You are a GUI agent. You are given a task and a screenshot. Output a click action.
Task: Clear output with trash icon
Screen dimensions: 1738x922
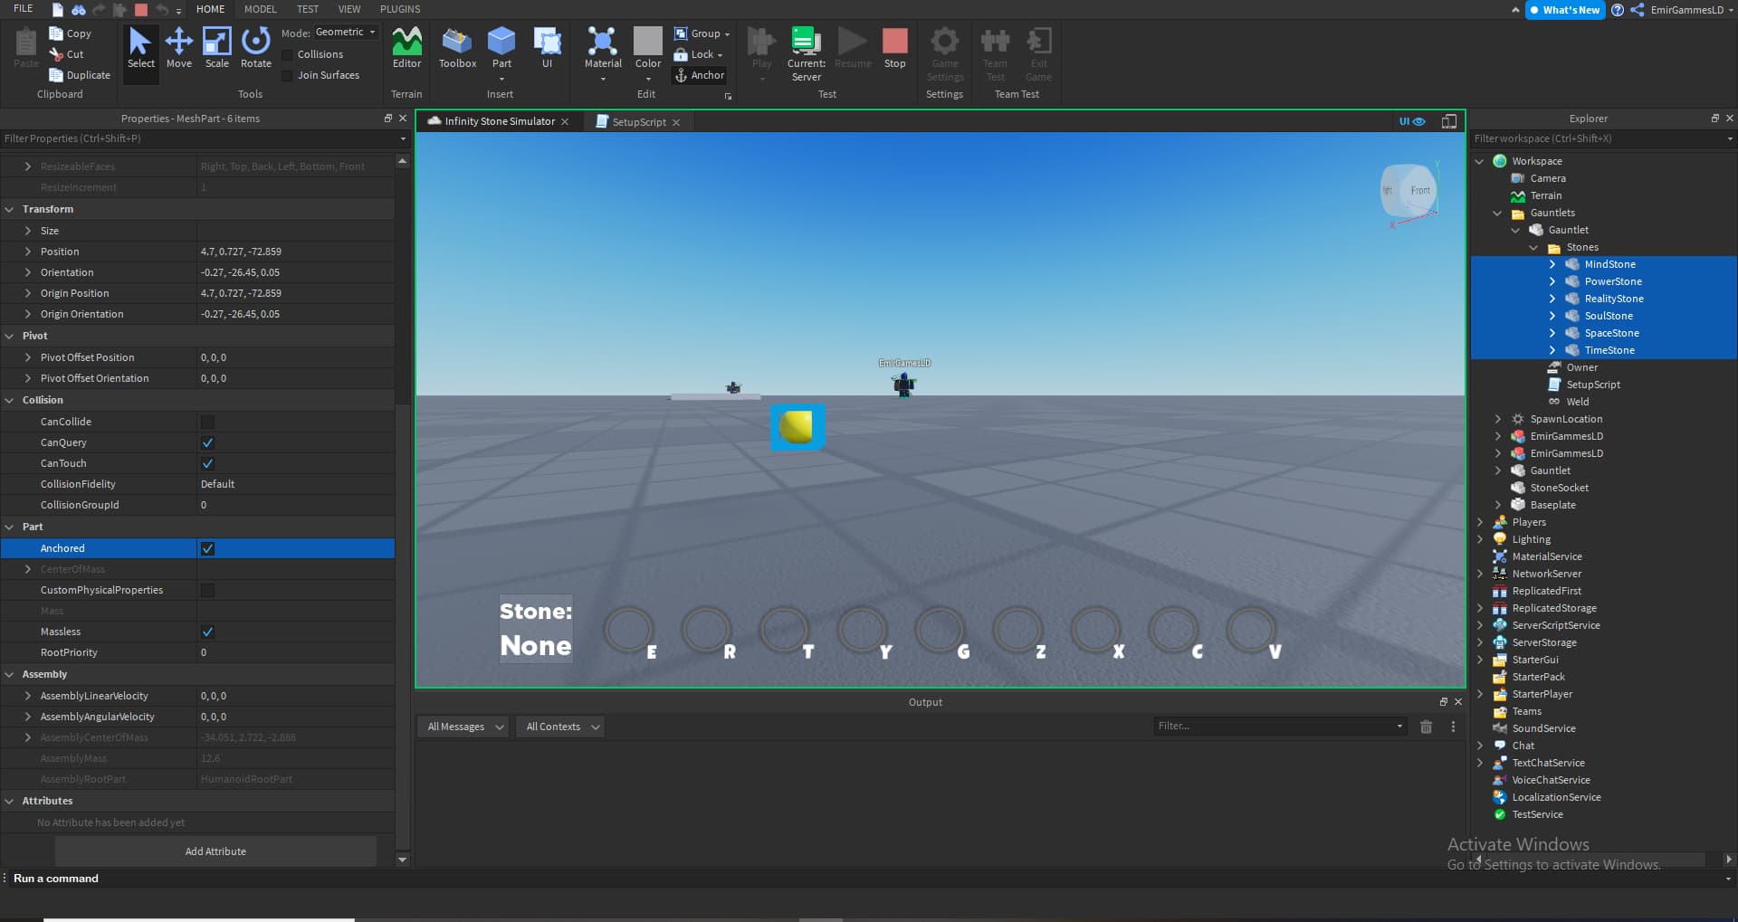pos(1426,727)
